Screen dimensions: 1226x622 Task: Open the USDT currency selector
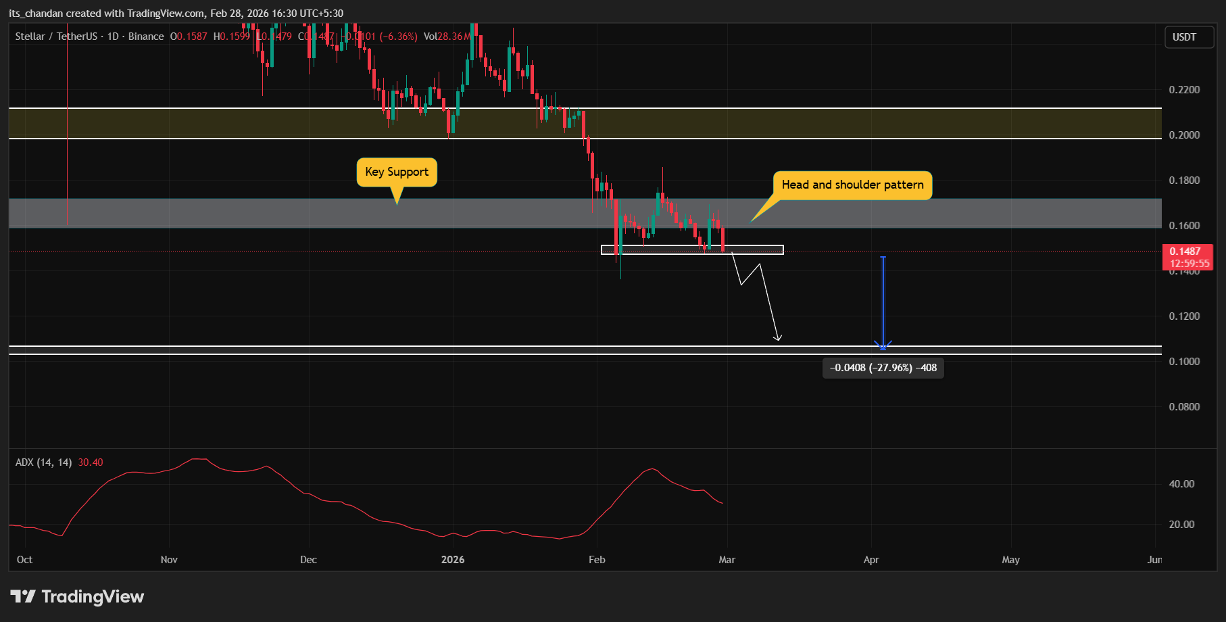pos(1184,37)
